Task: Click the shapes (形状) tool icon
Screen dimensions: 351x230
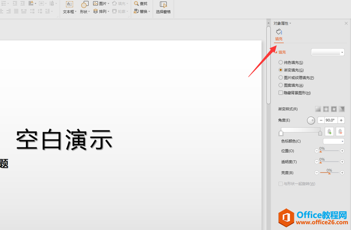Action: [x=85, y=4]
